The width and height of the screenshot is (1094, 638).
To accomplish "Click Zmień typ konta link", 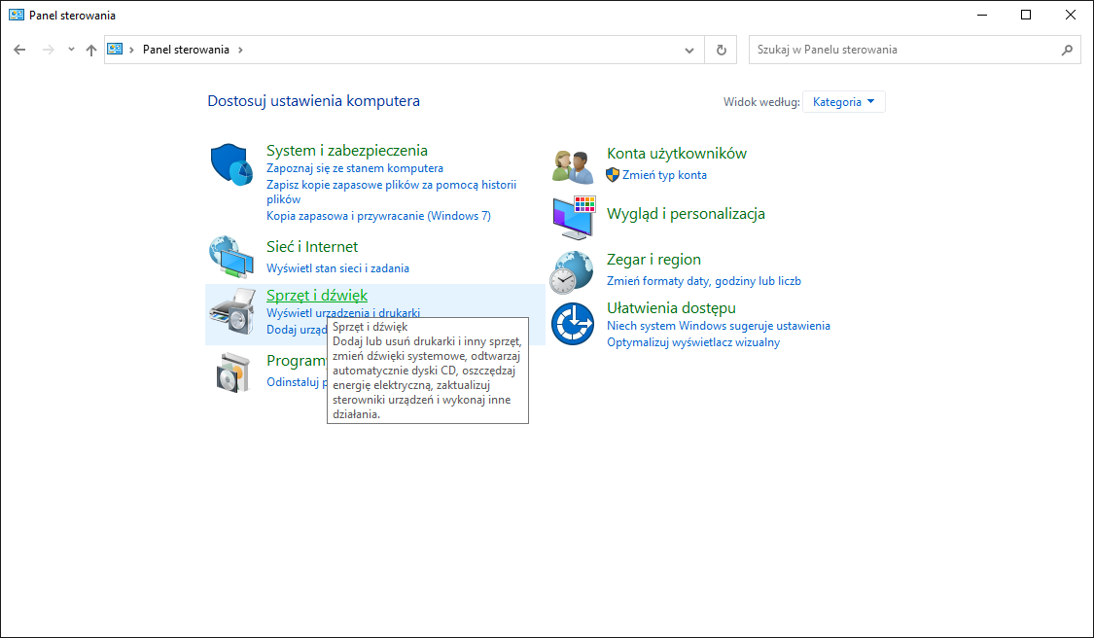I will [664, 175].
